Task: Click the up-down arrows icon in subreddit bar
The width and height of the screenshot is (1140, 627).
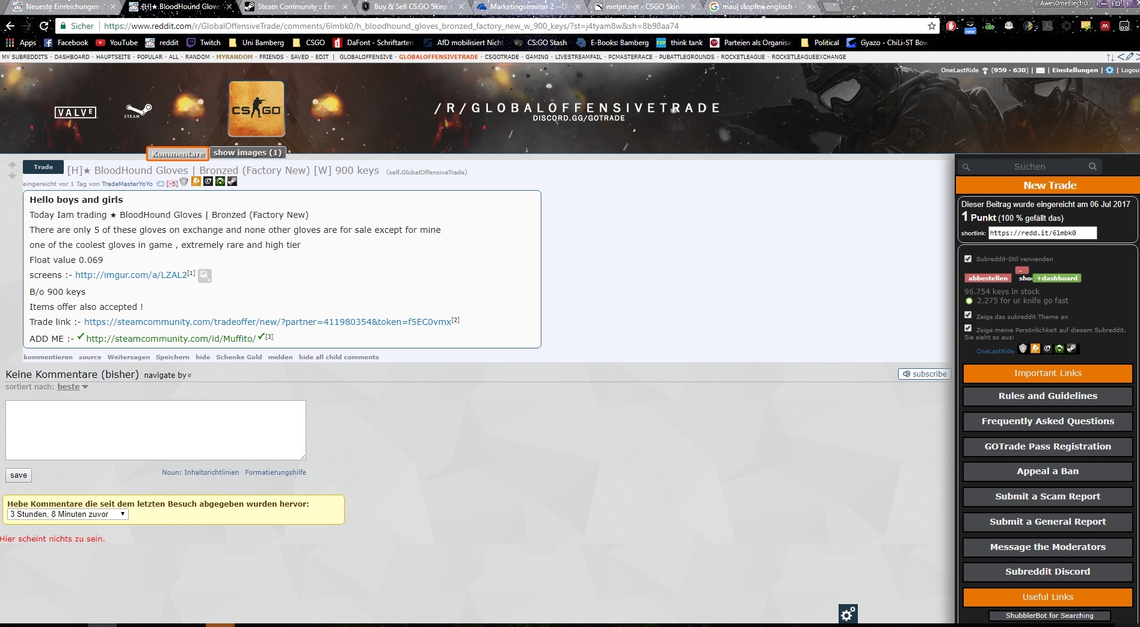Action: tap(1110, 57)
